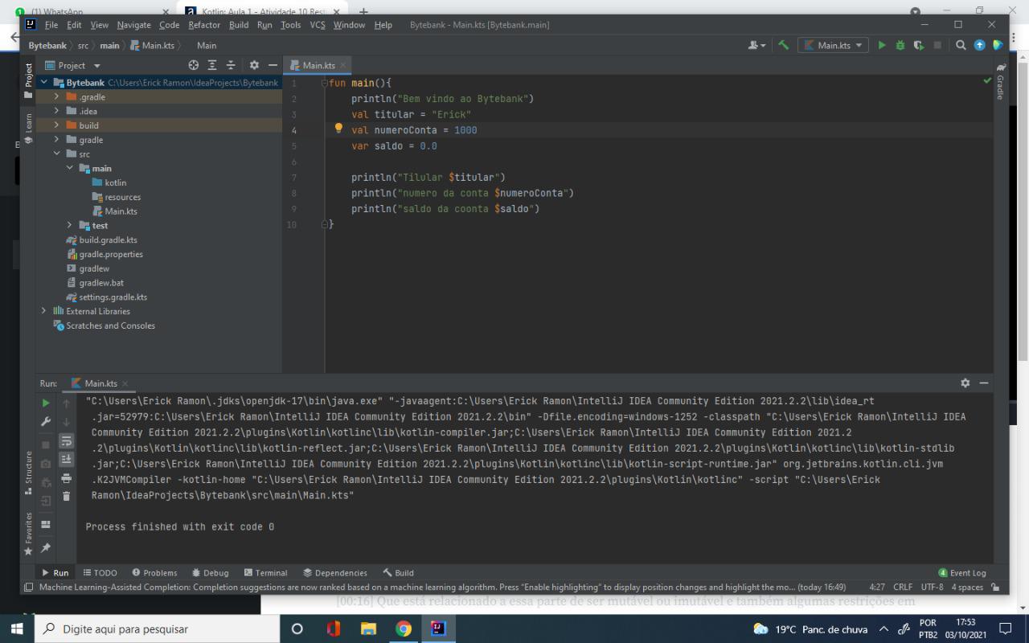Click the CRLF line separator in status bar
This screenshot has width=1029, height=643.
[x=902, y=587]
